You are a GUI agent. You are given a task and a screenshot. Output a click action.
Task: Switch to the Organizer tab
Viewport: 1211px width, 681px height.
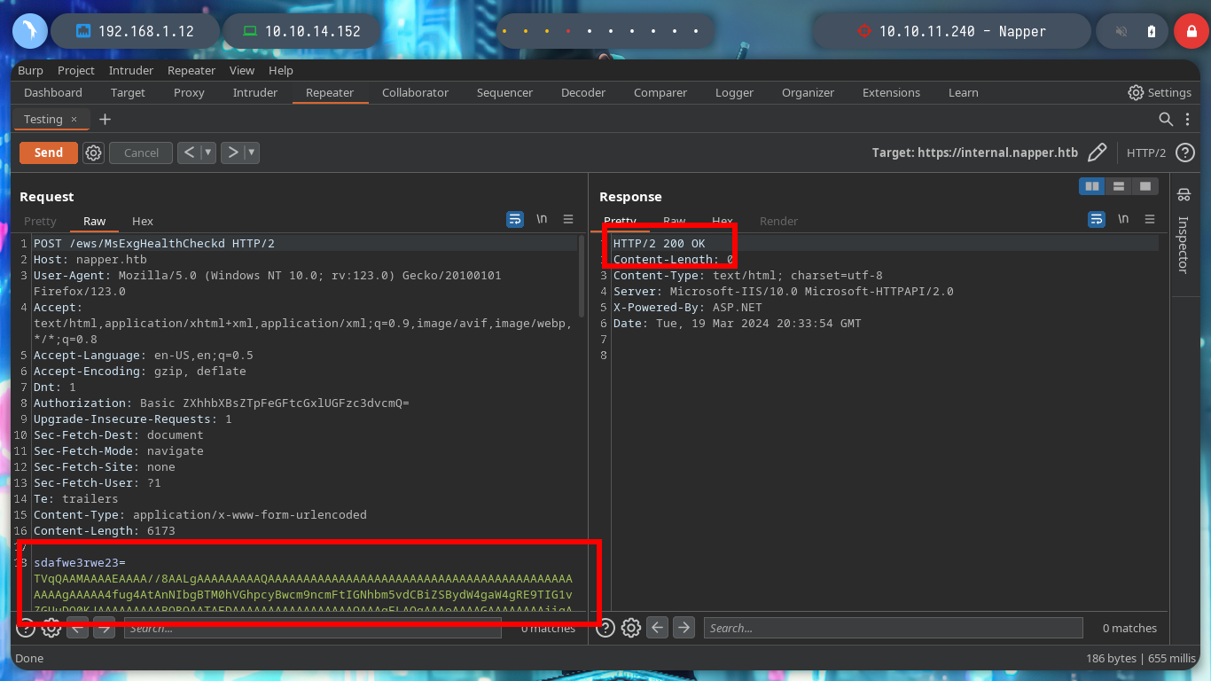coord(808,92)
